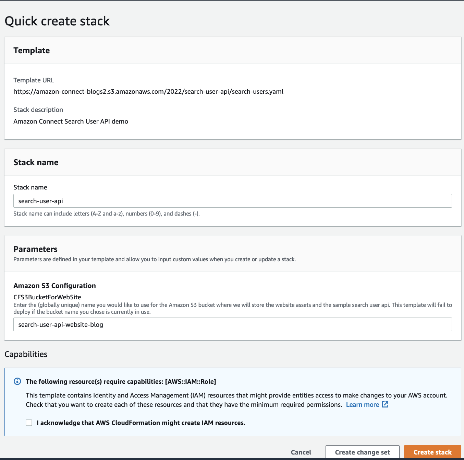Click the Template section header
Image resolution: width=464 pixels, height=460 pixels.
[32, 50]
